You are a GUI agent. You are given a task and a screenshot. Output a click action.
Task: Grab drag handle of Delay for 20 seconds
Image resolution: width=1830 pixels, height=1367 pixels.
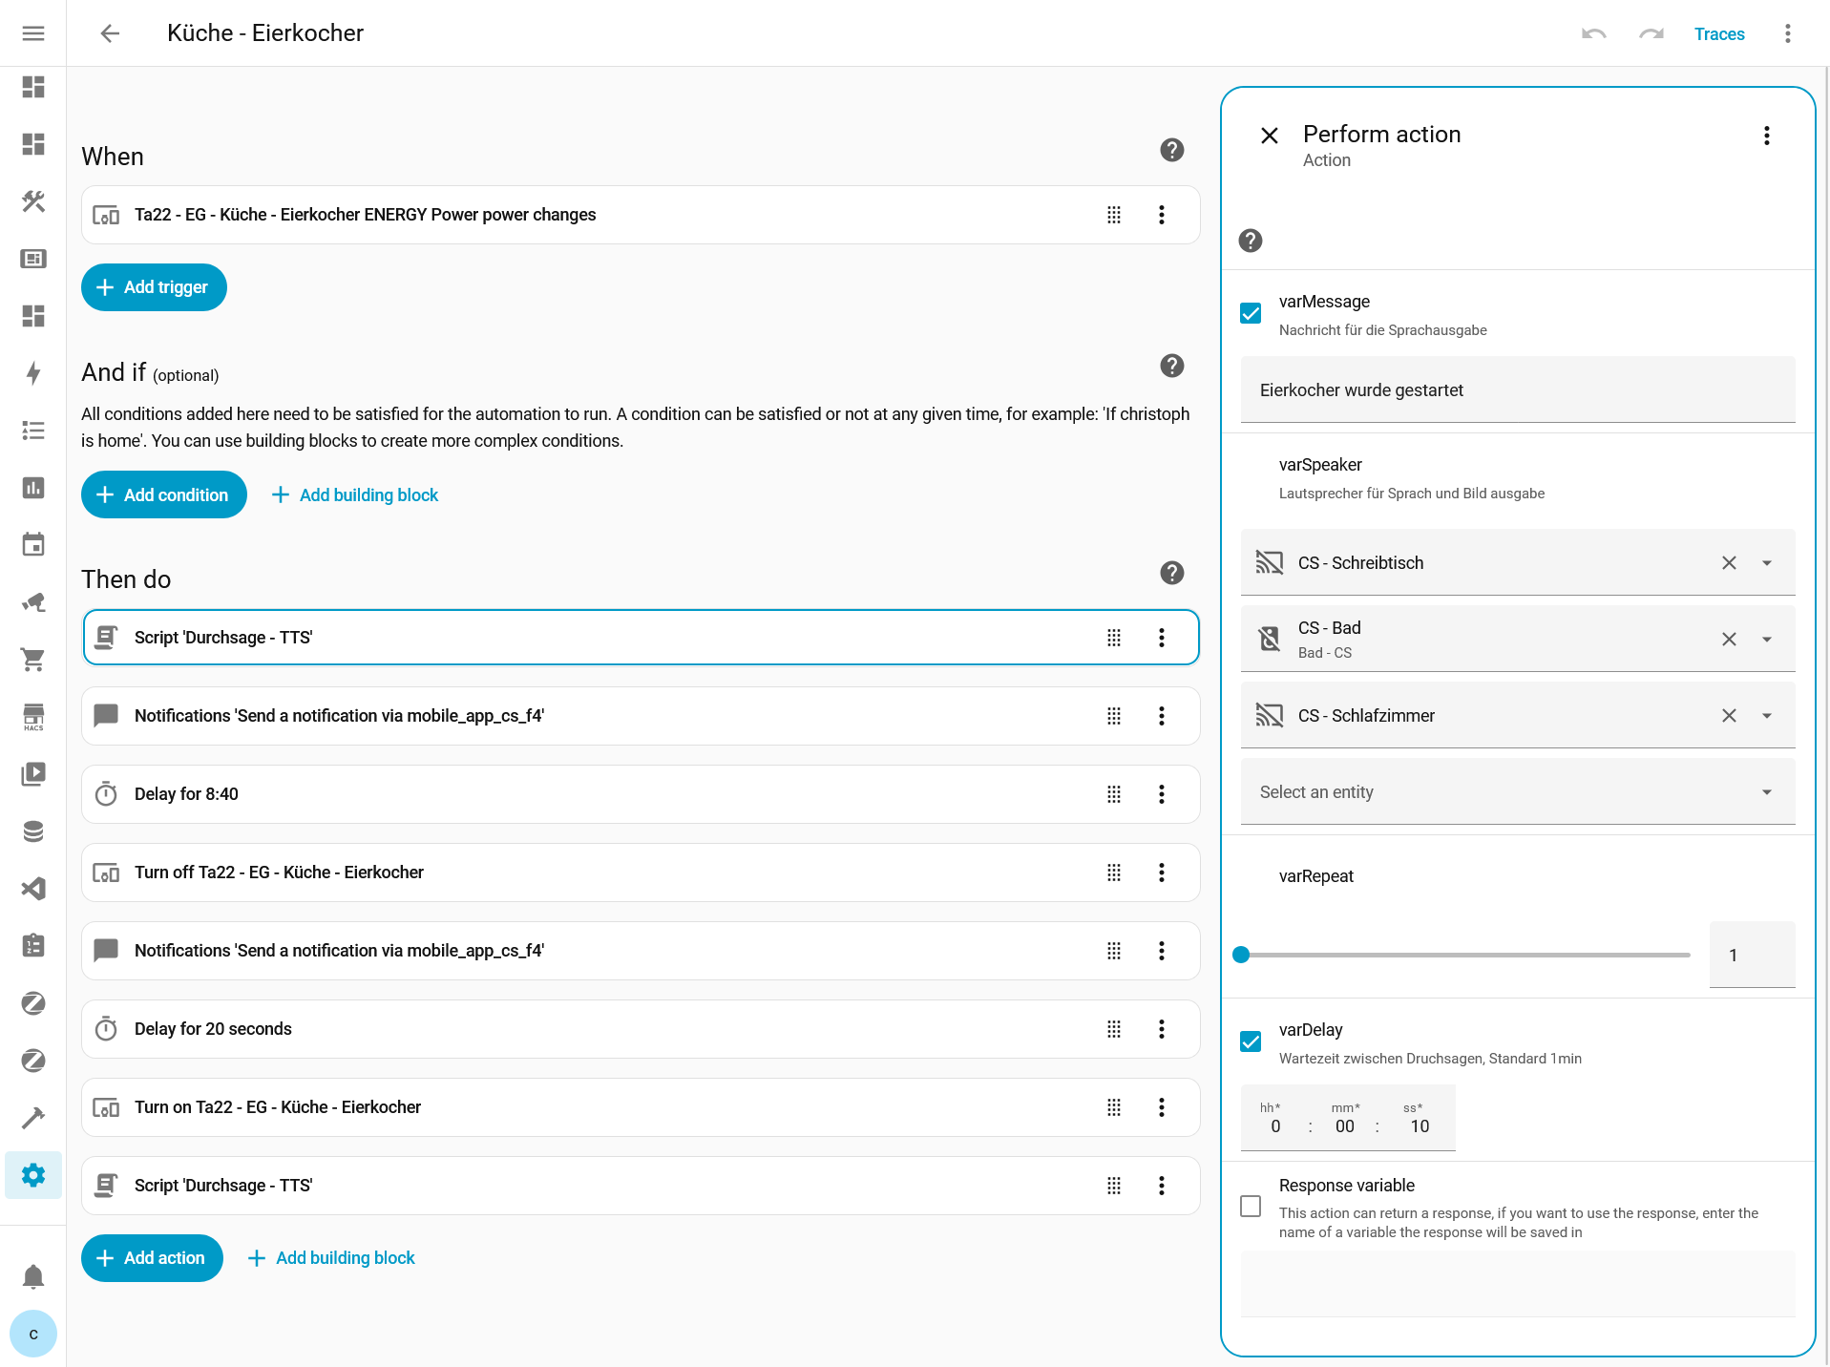coord(1113,1029)
